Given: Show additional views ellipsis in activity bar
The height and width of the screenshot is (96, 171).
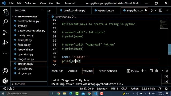Looking at the screenshot, I should click(x=5, y=53).
